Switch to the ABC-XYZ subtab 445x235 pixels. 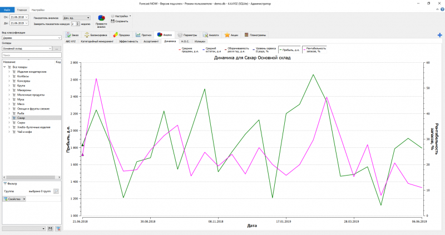click(71, 42)
